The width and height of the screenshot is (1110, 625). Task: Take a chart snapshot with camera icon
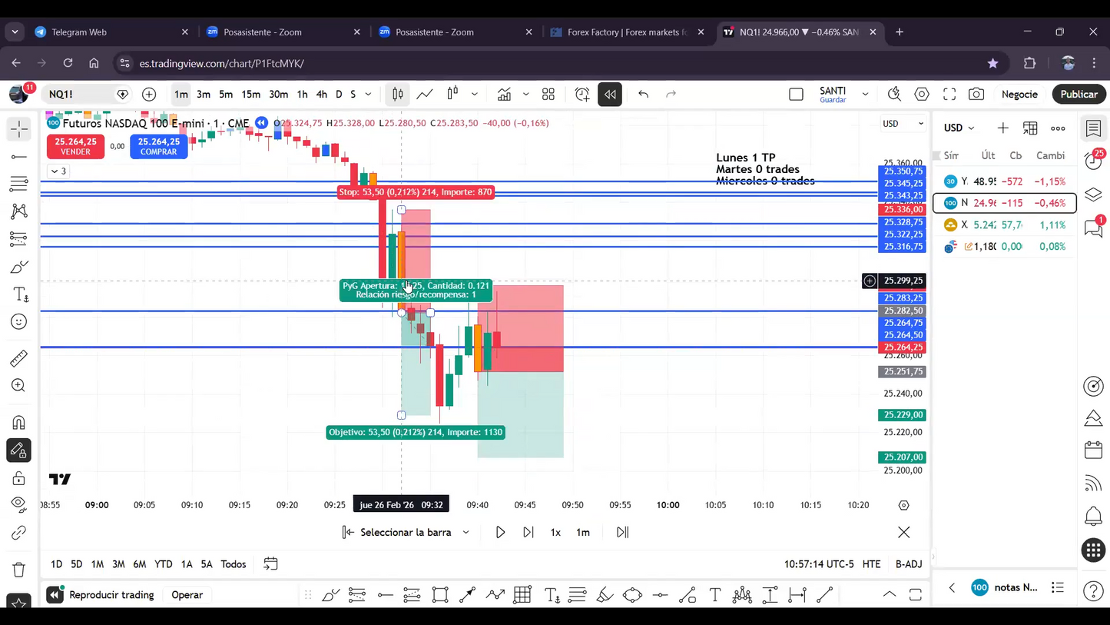click(976, 94)
